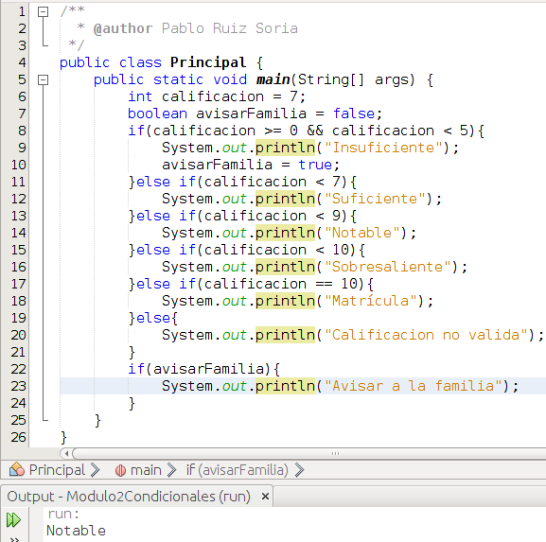Click the Notable output line
Viewport: 546px width, 542px height.
tap(76, 531)
